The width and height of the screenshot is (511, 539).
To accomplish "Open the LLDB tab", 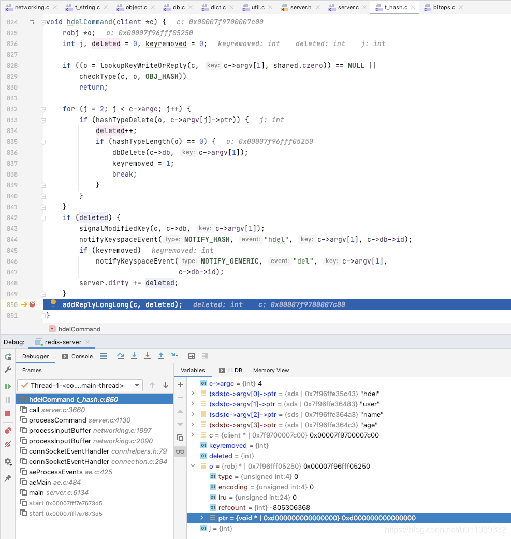I will 230,370.
